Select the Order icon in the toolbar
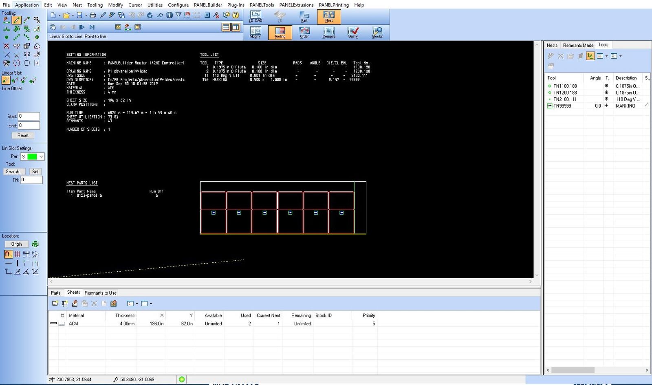652x385 pixels. (x=304, y=32)
